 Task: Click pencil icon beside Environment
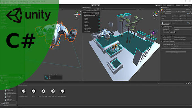[92, 14]
